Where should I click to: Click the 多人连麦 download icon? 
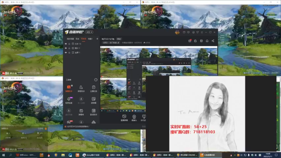81,99
